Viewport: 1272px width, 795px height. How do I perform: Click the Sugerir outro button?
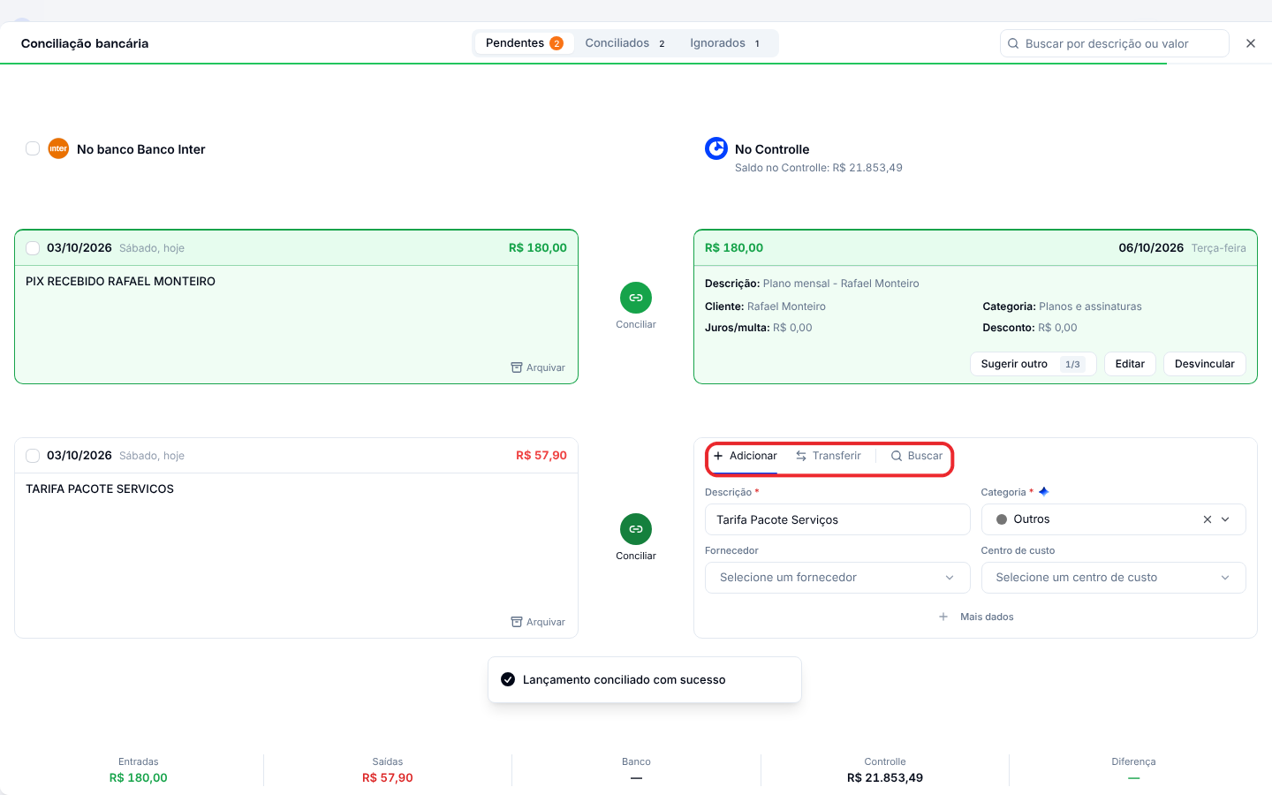(x=1033, y=364)
